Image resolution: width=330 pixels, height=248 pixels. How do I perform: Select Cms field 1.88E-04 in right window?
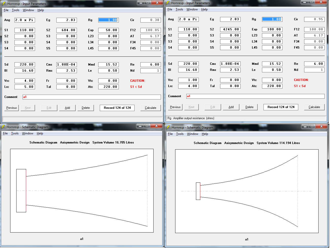(230, 64)
